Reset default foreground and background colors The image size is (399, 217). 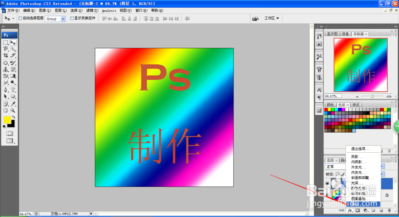4,126
